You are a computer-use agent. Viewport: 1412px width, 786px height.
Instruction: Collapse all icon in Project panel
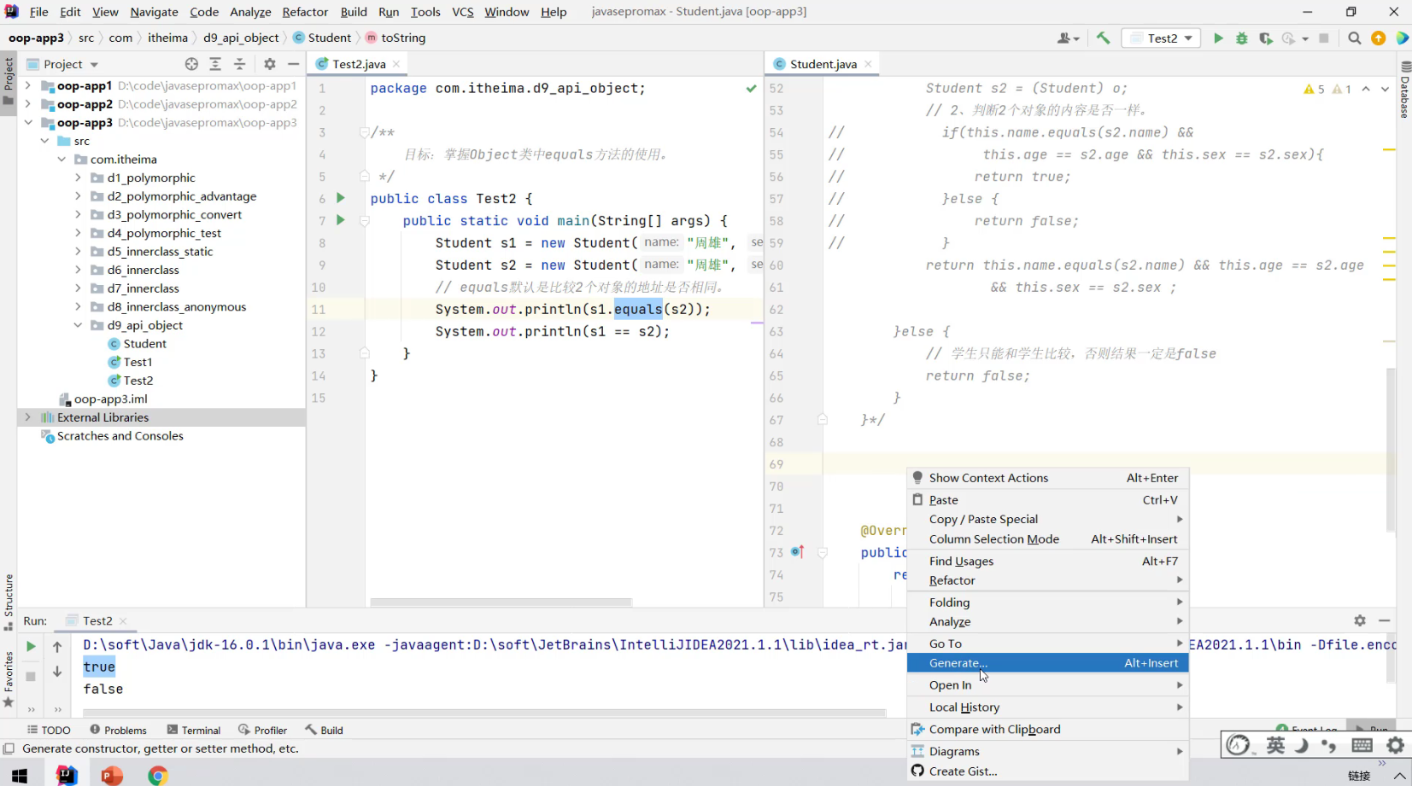[x=239, y=64]
